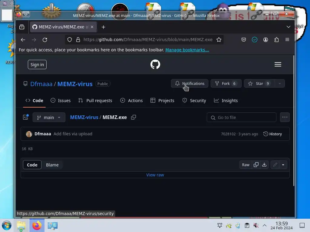The image size is (310, 232).
Task: Open the Firefox tracking protection shield
Action: [x=70, y=40]
